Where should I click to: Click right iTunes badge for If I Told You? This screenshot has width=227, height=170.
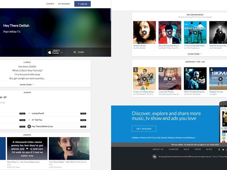(x=83, y=120)
